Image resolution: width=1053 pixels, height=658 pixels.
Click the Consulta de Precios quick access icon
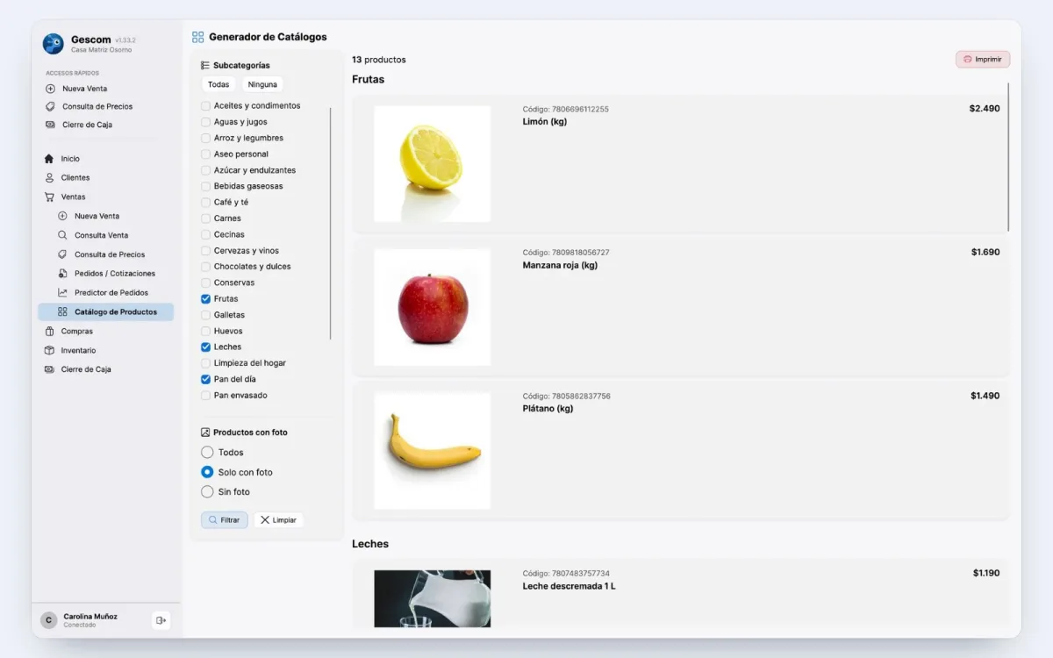click(x=50, y=106)
